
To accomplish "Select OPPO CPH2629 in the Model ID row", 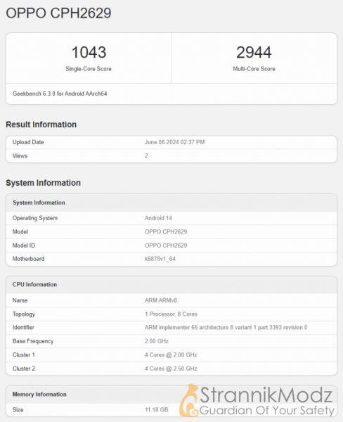I will pos(166,245).
